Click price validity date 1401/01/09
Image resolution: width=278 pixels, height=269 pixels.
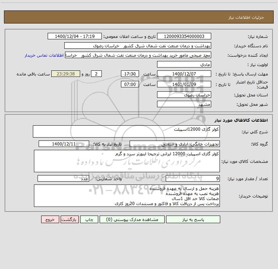pyautogui.click(x=184, y=84)
